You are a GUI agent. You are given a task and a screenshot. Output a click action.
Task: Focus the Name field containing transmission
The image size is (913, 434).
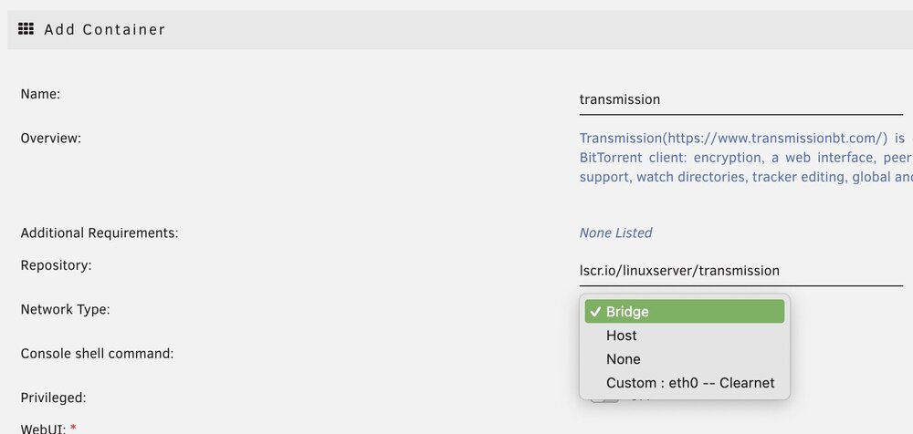(740, 99)
